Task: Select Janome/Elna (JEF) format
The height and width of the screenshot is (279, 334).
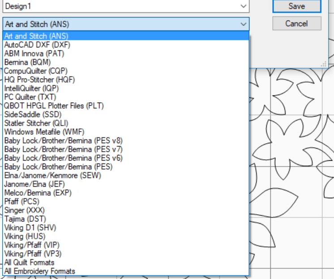Action: (x=126, y=184)
